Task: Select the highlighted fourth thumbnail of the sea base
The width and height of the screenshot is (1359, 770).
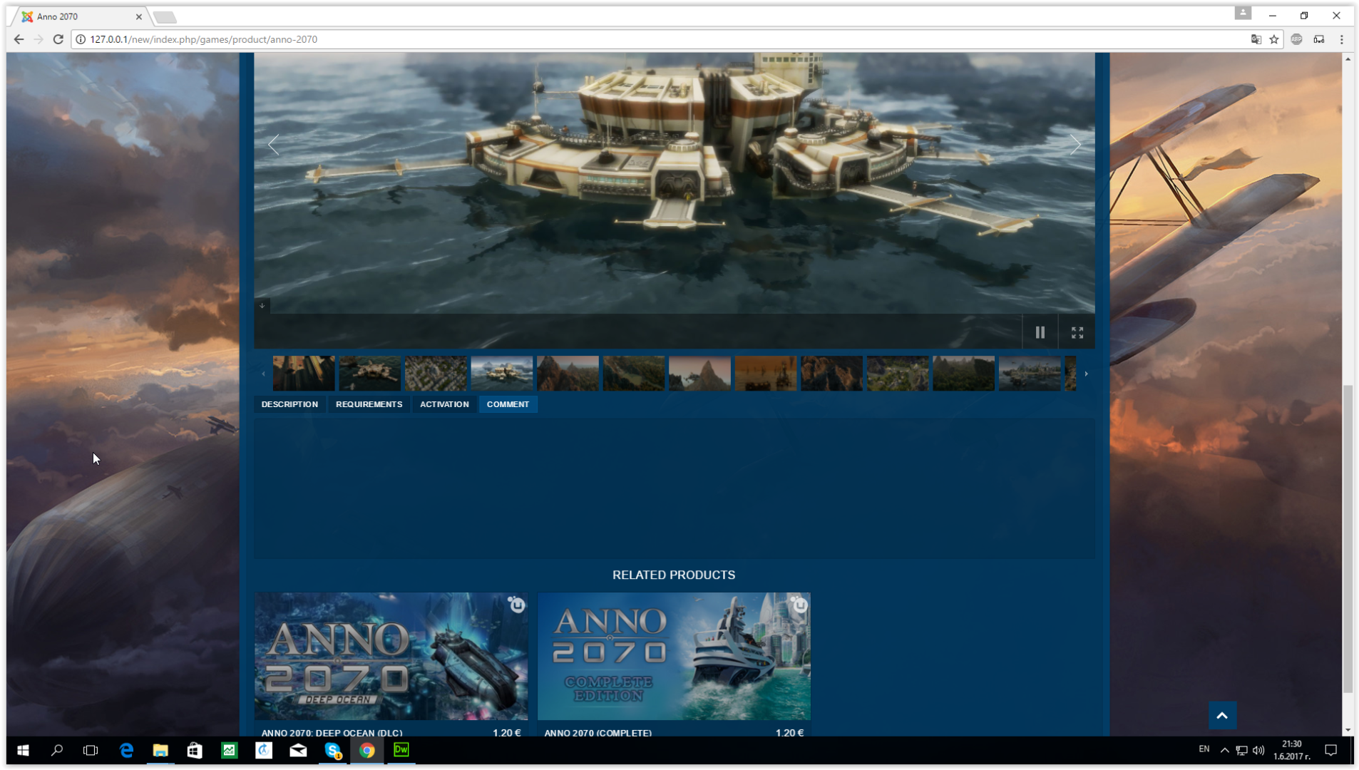Action: click(x=501, y=373)
